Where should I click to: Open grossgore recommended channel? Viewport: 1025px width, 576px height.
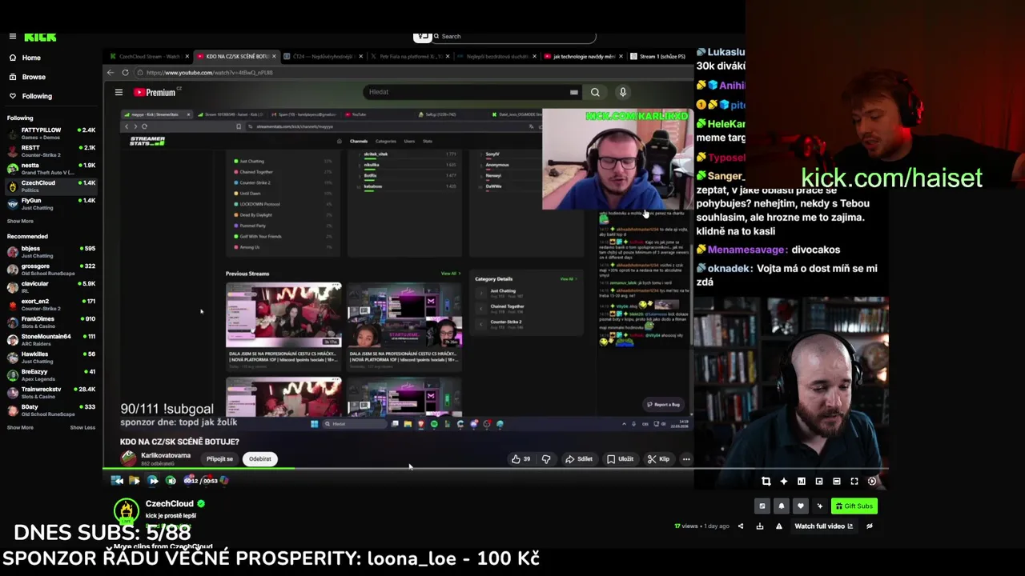pos(51,269)
